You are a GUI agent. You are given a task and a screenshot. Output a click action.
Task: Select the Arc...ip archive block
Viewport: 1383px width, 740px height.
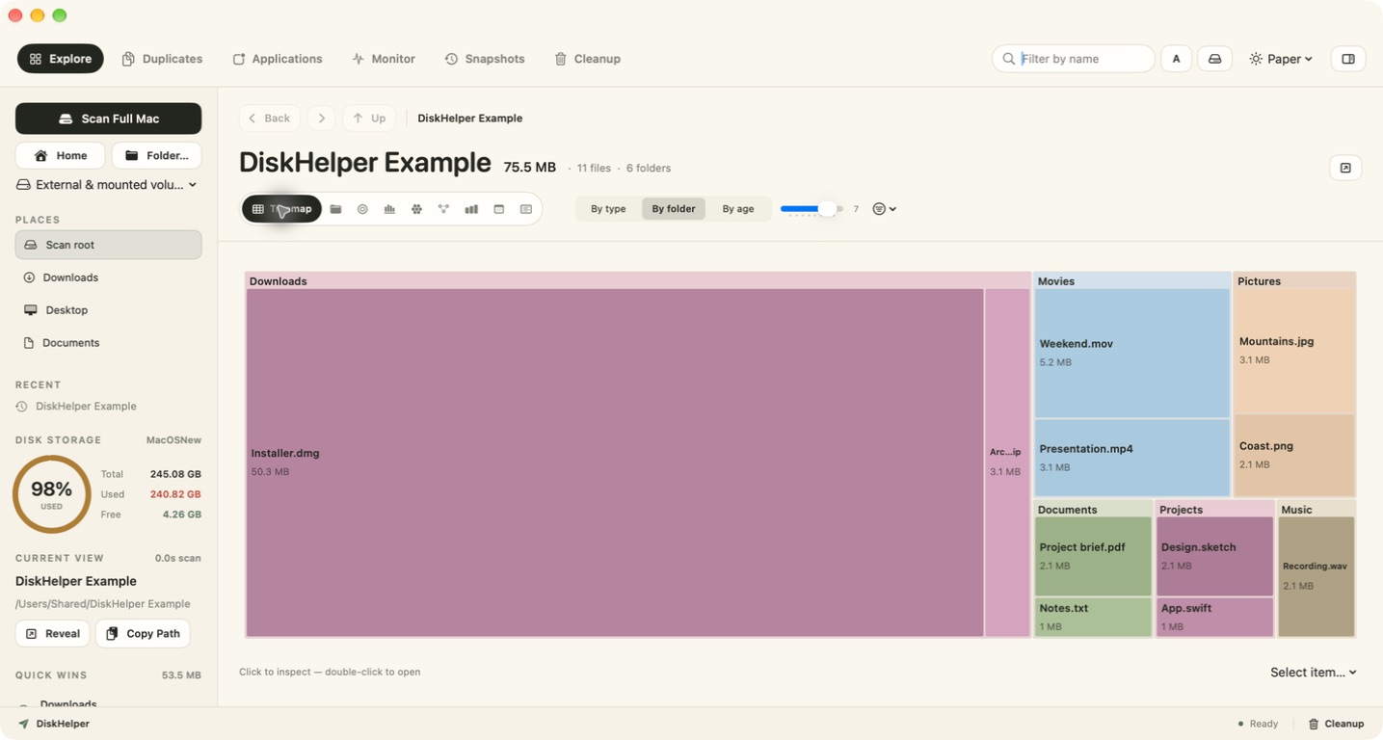(x=1007, y=462)
